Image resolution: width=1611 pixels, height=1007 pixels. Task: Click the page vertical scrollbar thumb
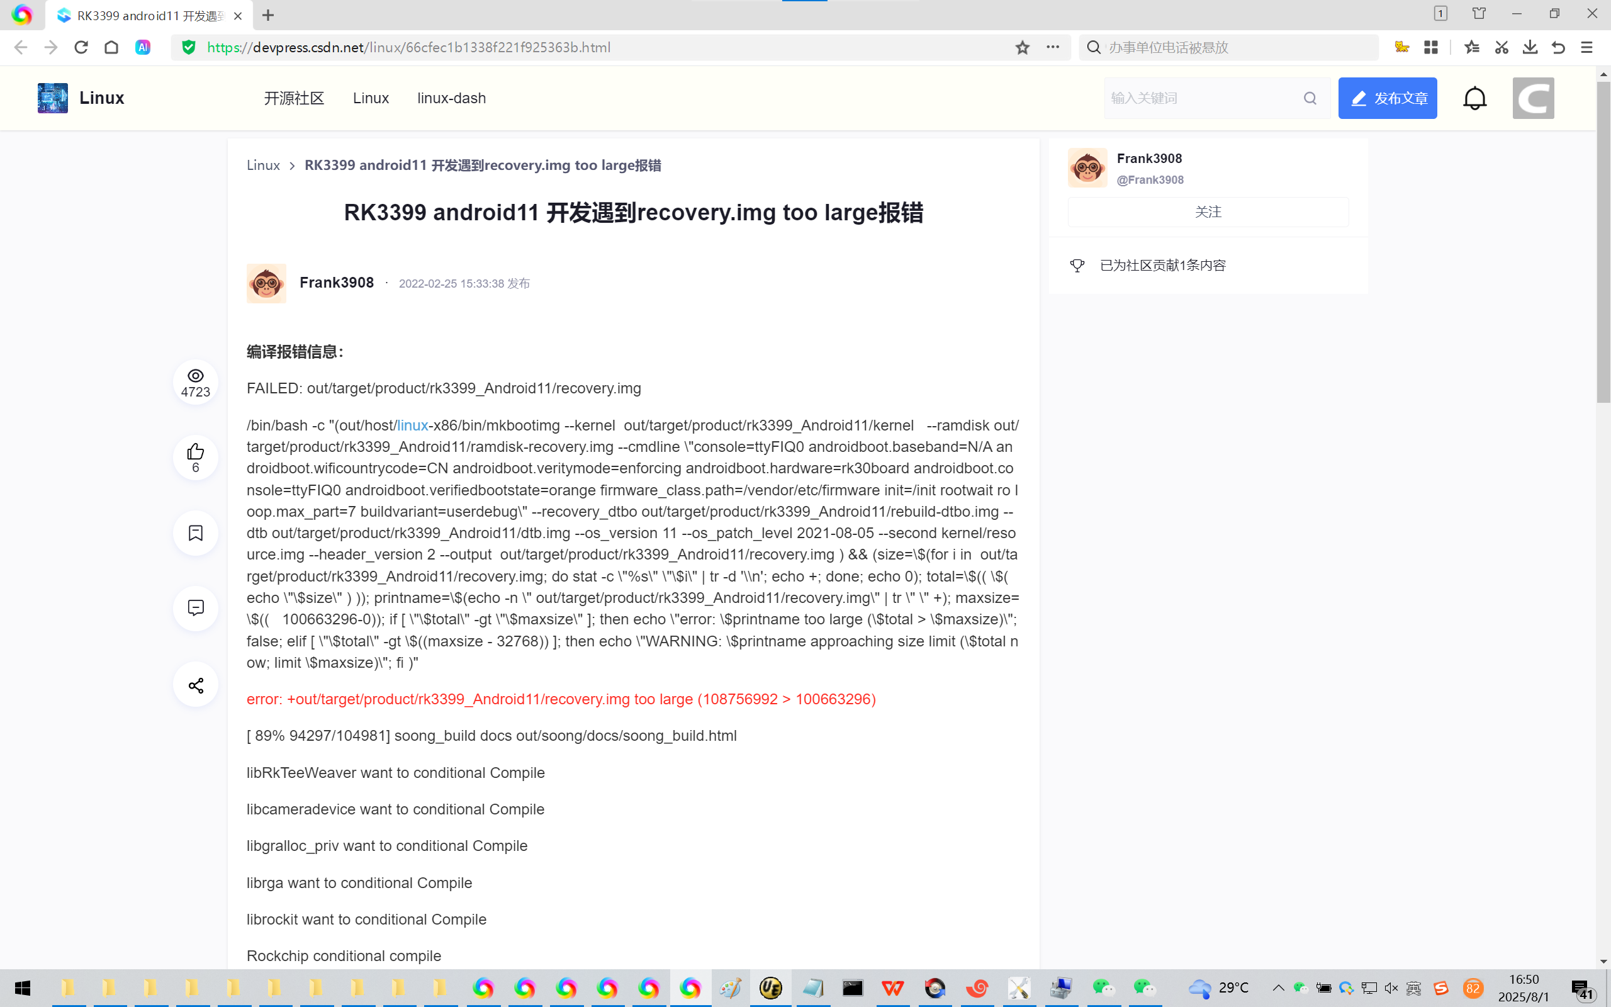(x=1603, y=242)
